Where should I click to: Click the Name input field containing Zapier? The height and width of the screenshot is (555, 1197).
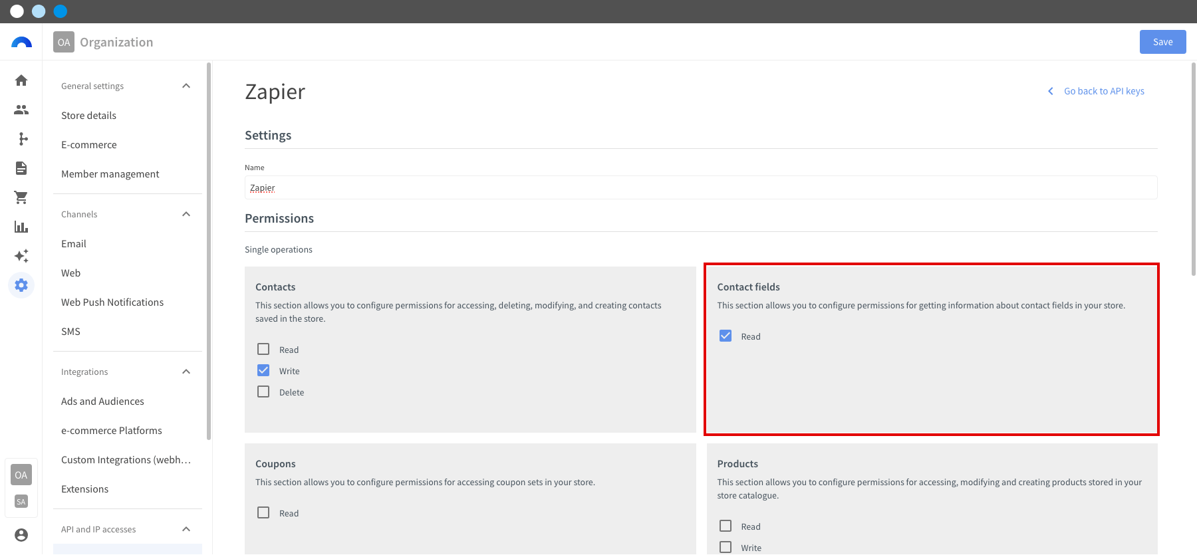point(701,187)
